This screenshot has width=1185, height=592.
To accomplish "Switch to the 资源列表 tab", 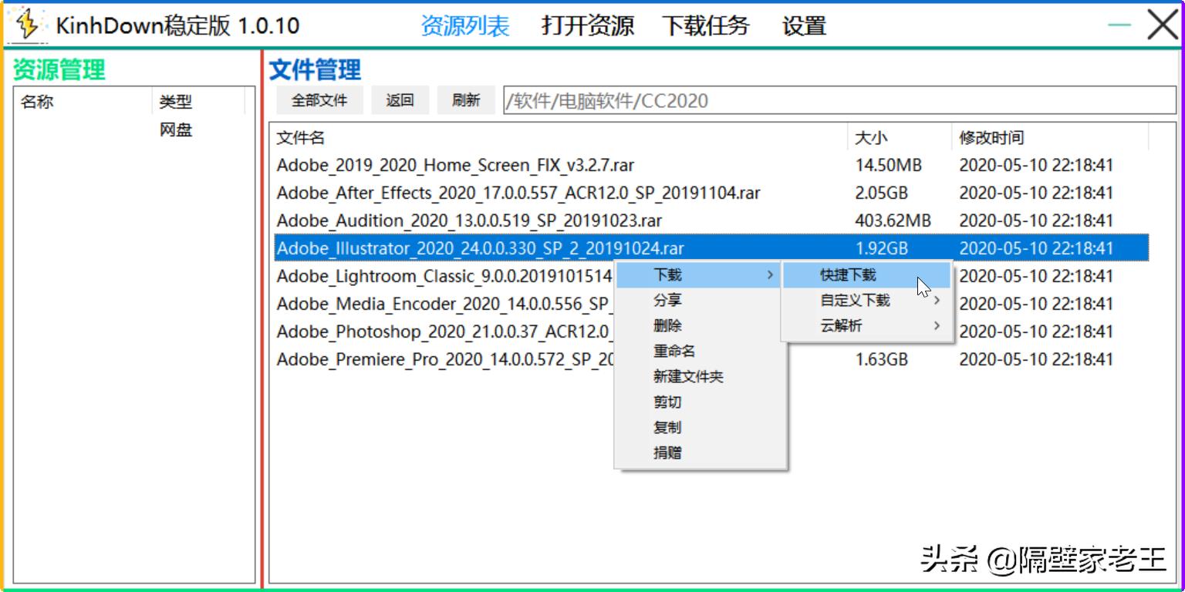I will pos(466,25).
